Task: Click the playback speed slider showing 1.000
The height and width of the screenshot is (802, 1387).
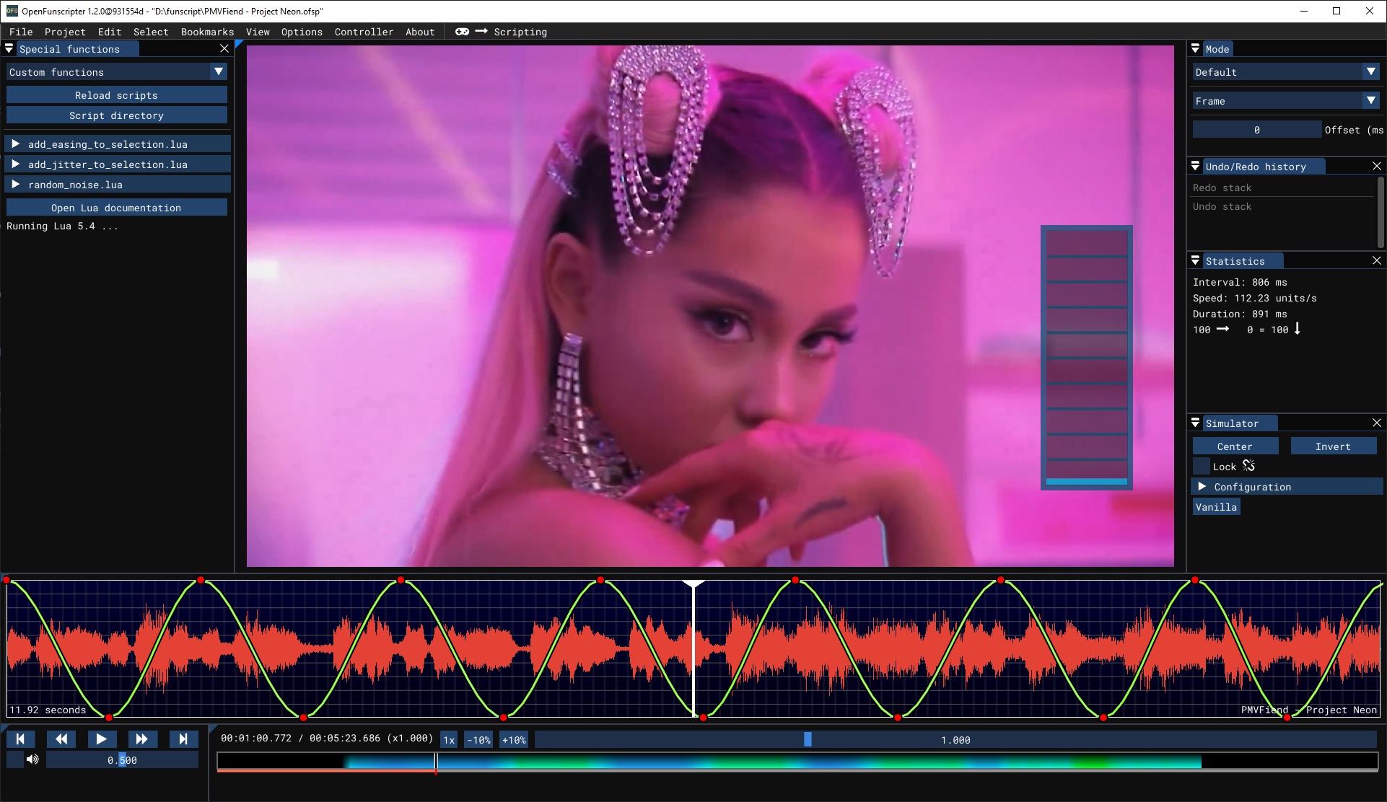Action: [955, 740]
